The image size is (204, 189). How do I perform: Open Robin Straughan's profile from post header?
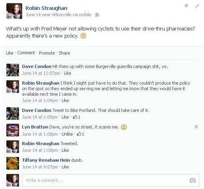pos(46,8)
